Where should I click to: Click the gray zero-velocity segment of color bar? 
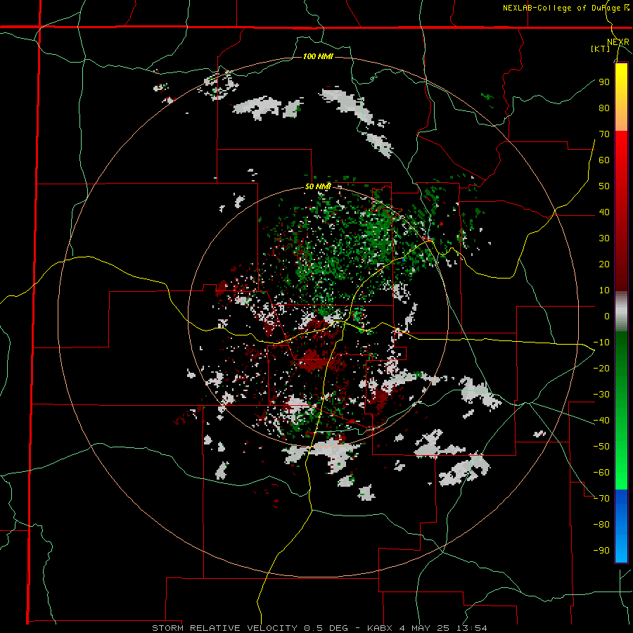(x=621, y=312)
